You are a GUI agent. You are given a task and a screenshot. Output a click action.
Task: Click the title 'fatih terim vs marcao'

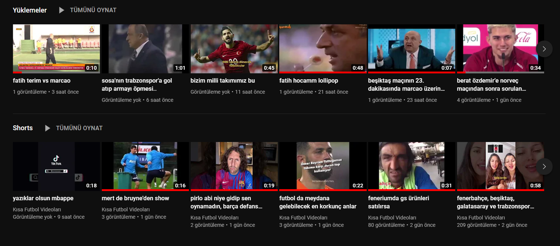point(42,80)
